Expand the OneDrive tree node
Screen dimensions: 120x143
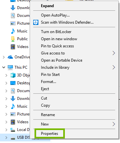click(4, 57)
